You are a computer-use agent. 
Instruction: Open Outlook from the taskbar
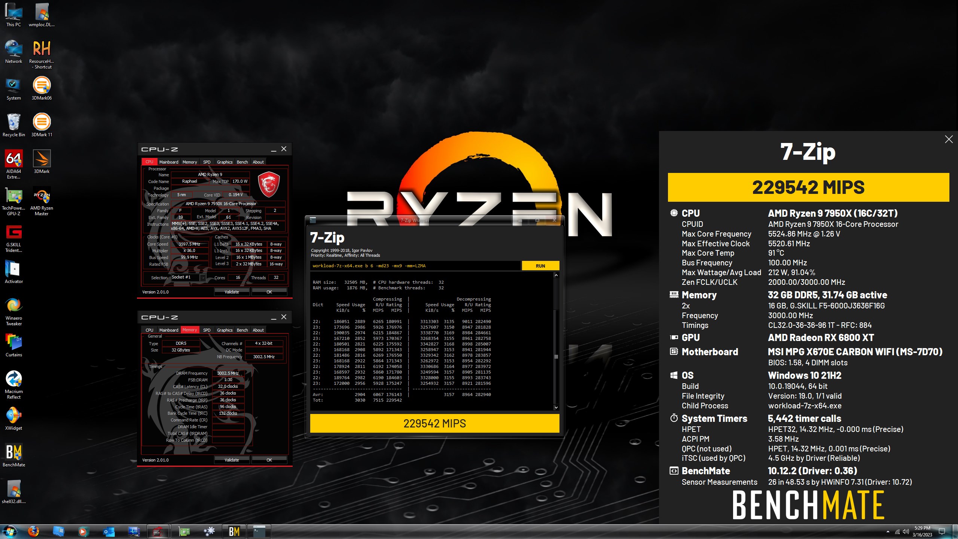(109, 532)
